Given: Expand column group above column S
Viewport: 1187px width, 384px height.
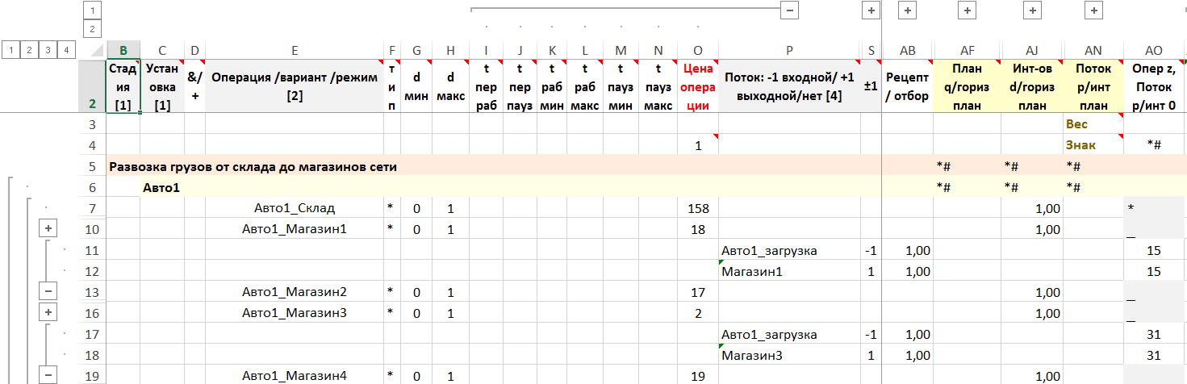Looking at the screenshot, I should 870,10.
